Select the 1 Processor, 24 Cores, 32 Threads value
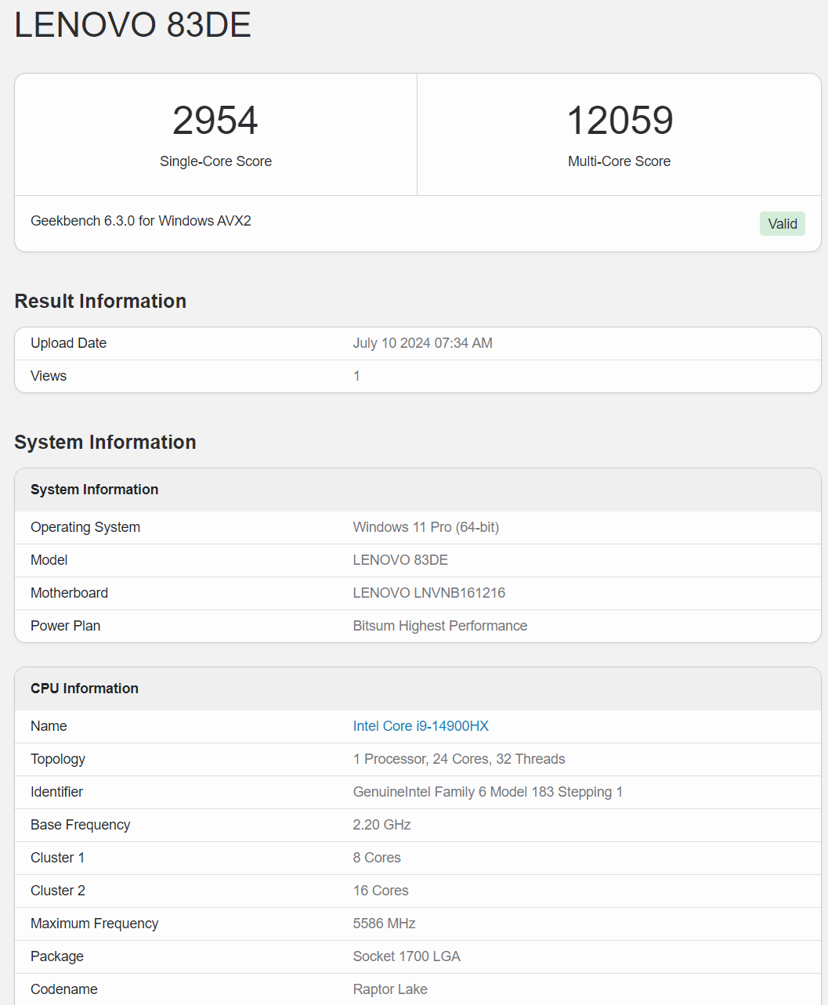828x1005 pixels. click(x=459, y=759)
